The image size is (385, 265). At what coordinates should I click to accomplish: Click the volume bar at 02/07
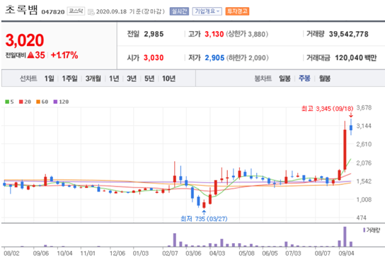click(175, 240)
